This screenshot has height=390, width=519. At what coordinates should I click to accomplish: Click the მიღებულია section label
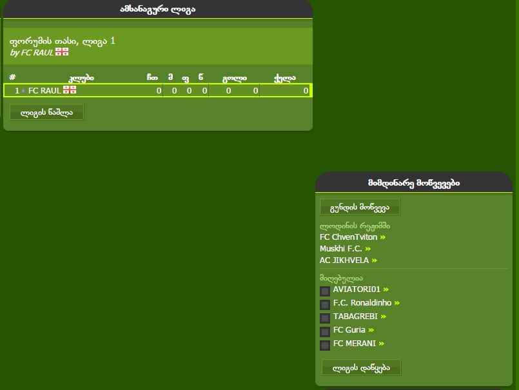pos(341,278)
